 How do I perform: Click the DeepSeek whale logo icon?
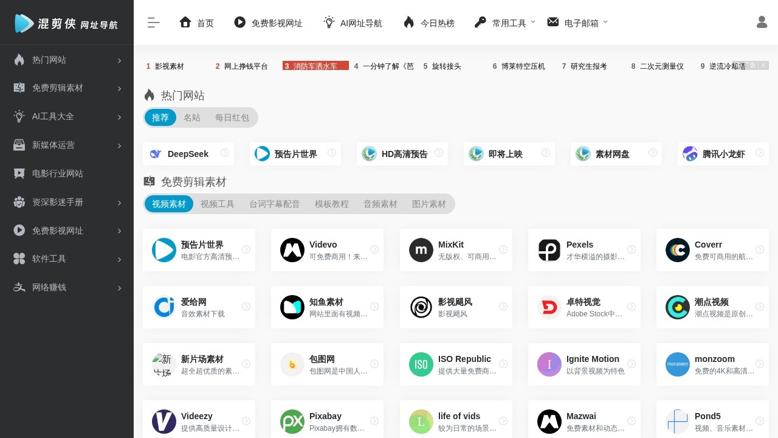pos(156,154)
